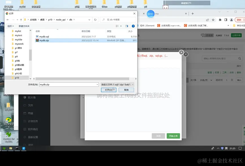Open Chrome profile avatar icon
This screenshot has width=245, height=166.
231,20
